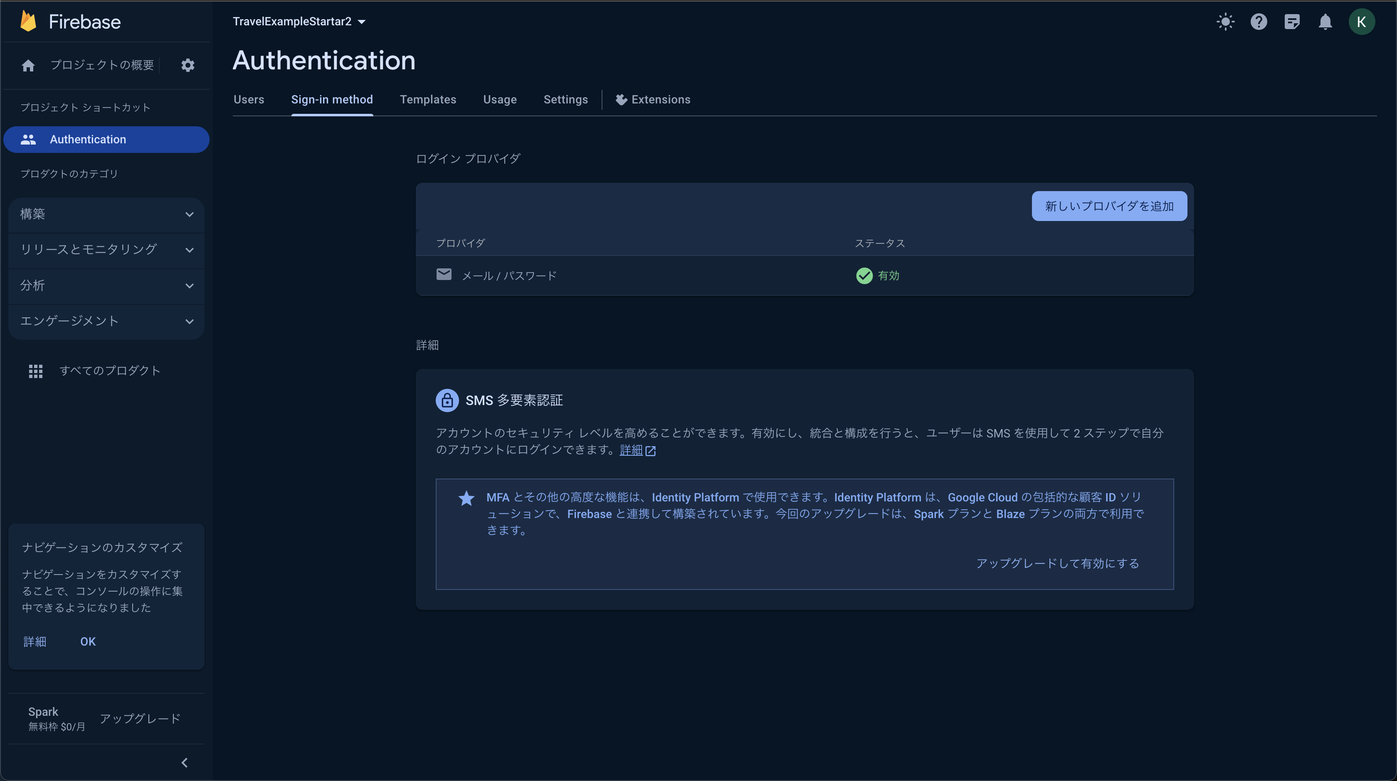Click the K account avatar
Viewport: 1397px width, 781px height.
(1361, 22)
